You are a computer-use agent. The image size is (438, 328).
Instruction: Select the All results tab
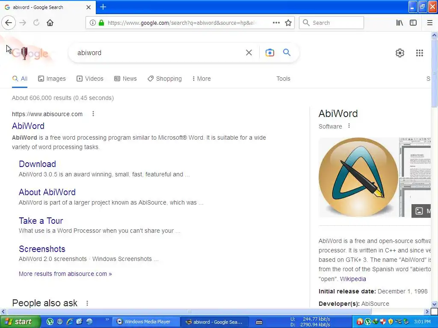click(x=20, y=79)
